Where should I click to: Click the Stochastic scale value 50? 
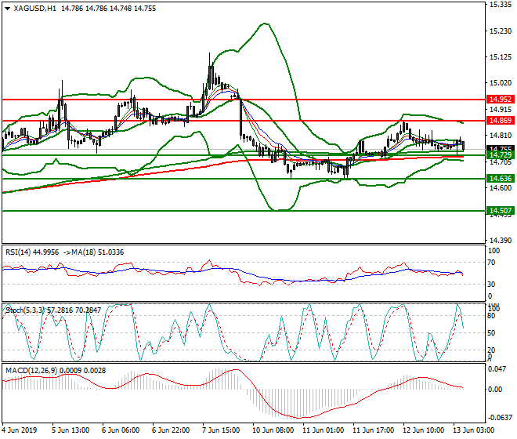[491, 333]
